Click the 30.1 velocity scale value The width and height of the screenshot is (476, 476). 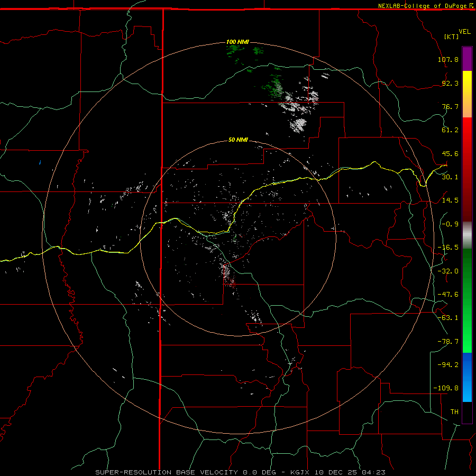[x=450, y=177]
